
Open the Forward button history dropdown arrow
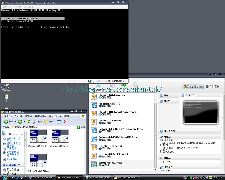point(24,122)
